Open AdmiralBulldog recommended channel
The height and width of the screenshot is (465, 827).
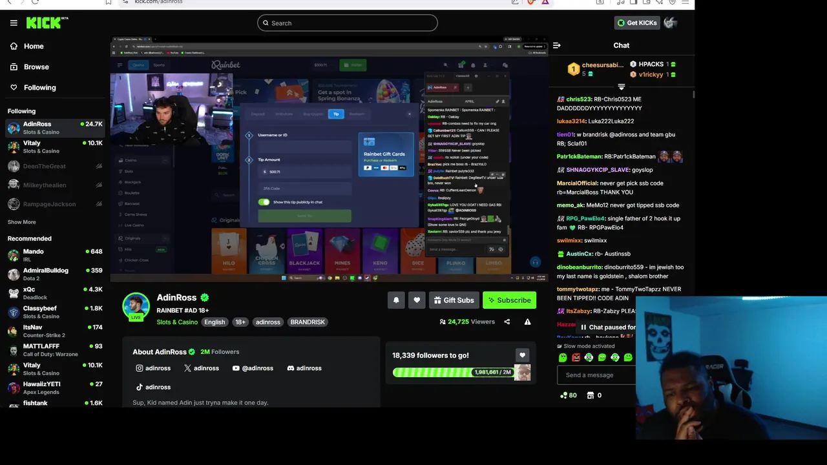click(55, 274)
